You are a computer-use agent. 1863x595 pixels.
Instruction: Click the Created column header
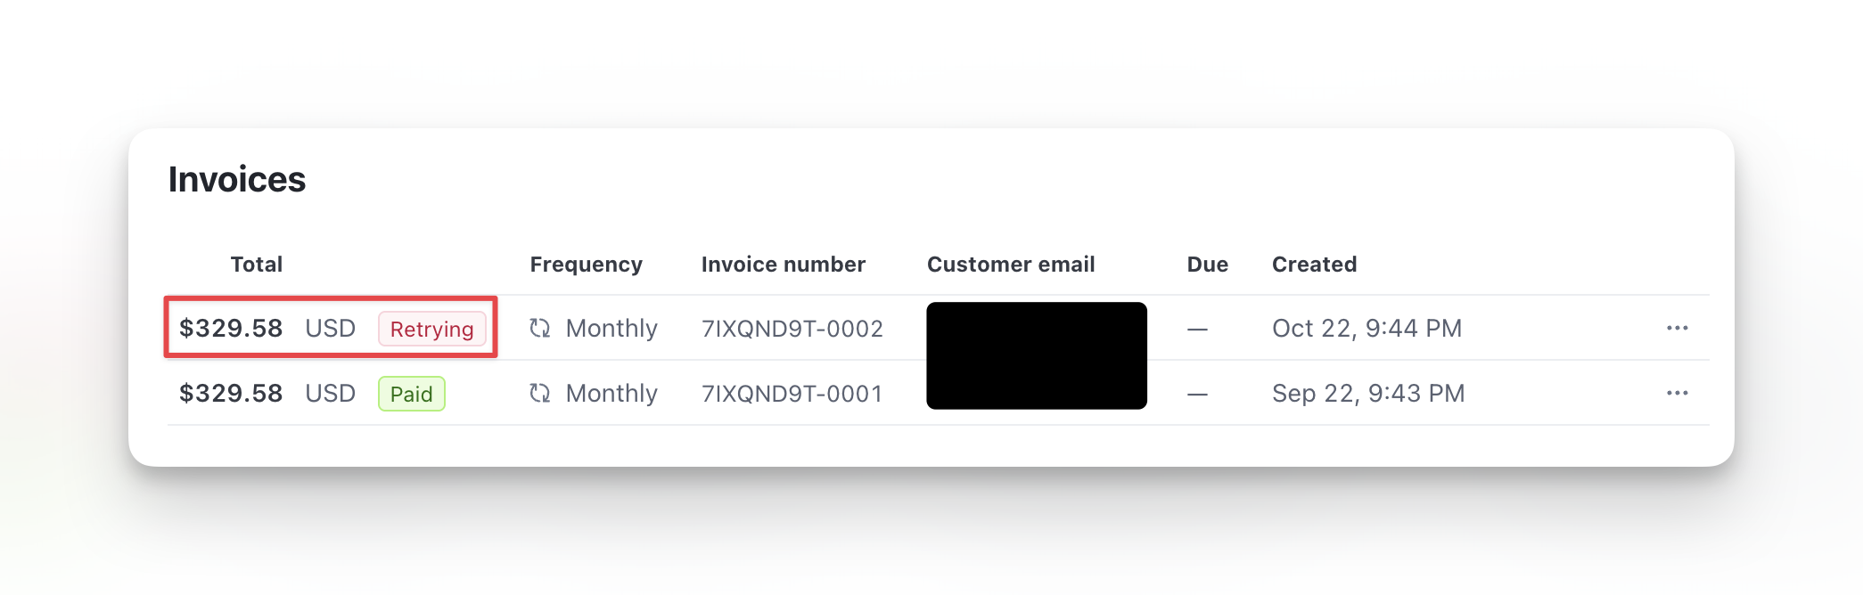(x=1314, y=264)
